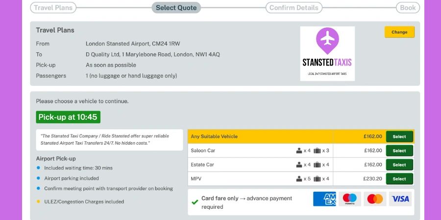Click the luggage icon in MPV row
This screenshot has width=441, height=220.
click(x=317, y=179)
